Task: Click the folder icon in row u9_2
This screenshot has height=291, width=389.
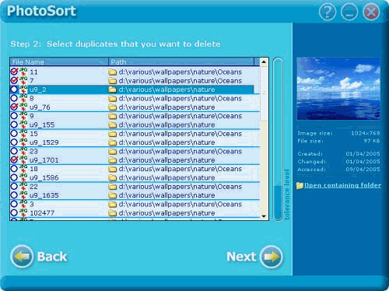Action: point(112,89)
